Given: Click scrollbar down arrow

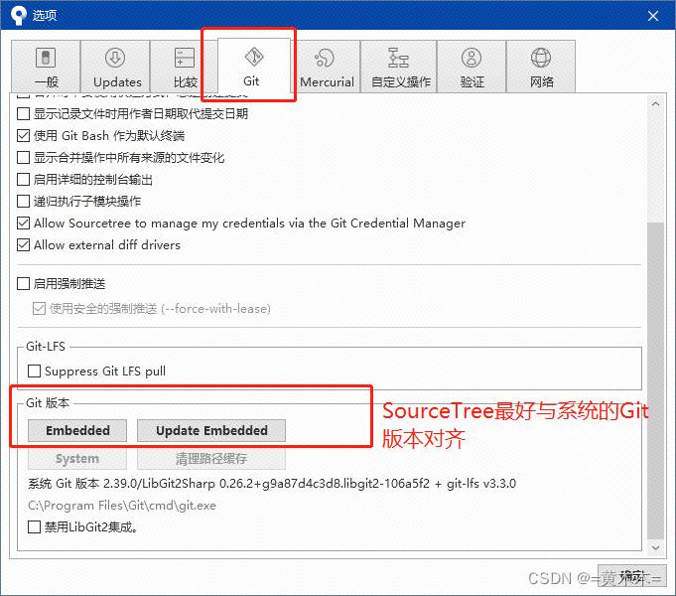Looking at the screenshot, I should click(656, 547).
